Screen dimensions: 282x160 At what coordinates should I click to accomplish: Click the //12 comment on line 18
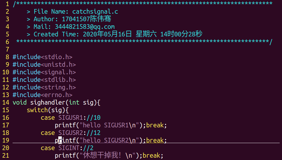(93, 133)
